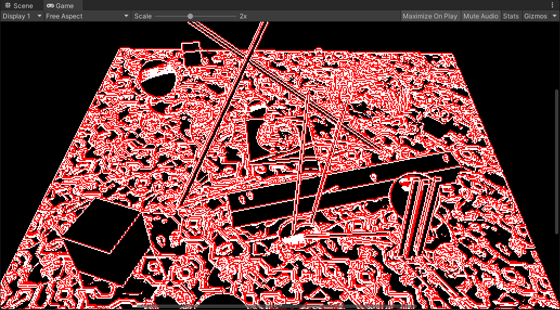Click the Game tab controller icon
Screen dimensions: 560x310
point(50,6)
